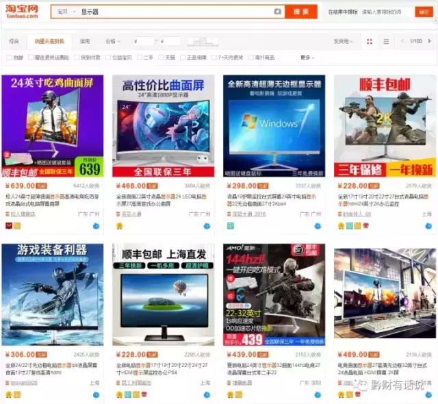
Task: Open 24英寸吃鸡曲面屏 product thumbnail
Action: click(x=53, y=126)
